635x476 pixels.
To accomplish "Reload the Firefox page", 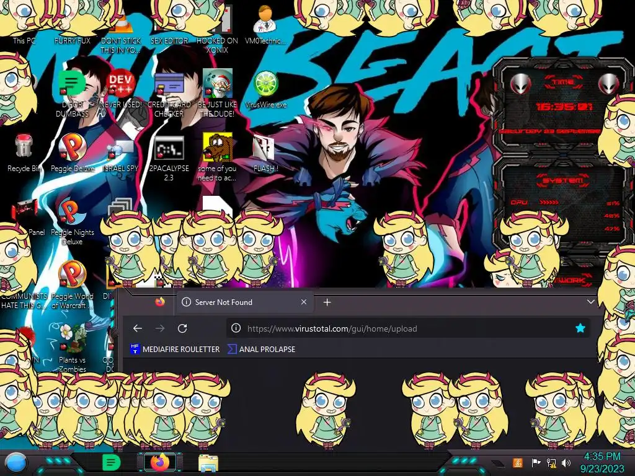I will pyautogui.click(x=182, y=328).
